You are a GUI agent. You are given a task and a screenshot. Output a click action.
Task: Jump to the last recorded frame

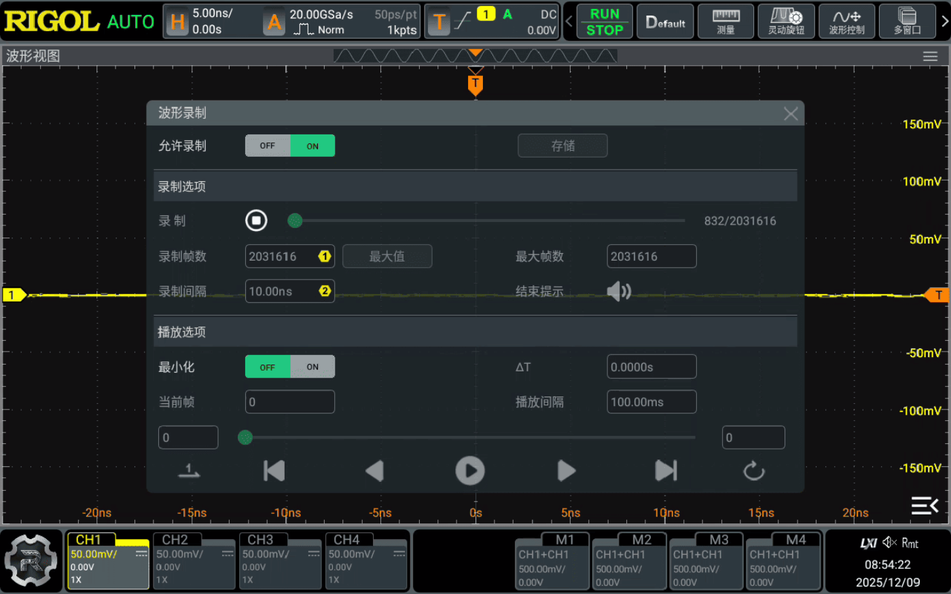point(665,470)
